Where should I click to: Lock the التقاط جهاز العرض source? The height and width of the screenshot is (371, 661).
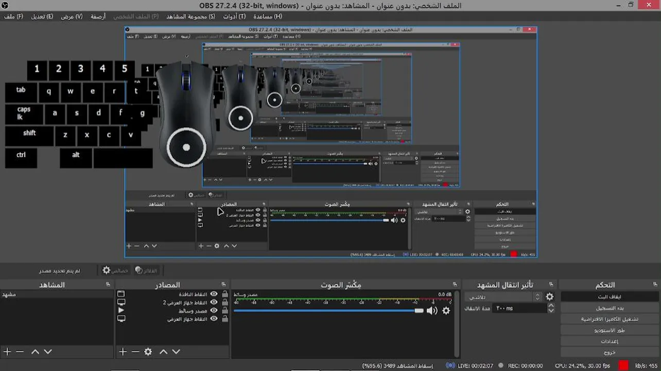point(225,319)
